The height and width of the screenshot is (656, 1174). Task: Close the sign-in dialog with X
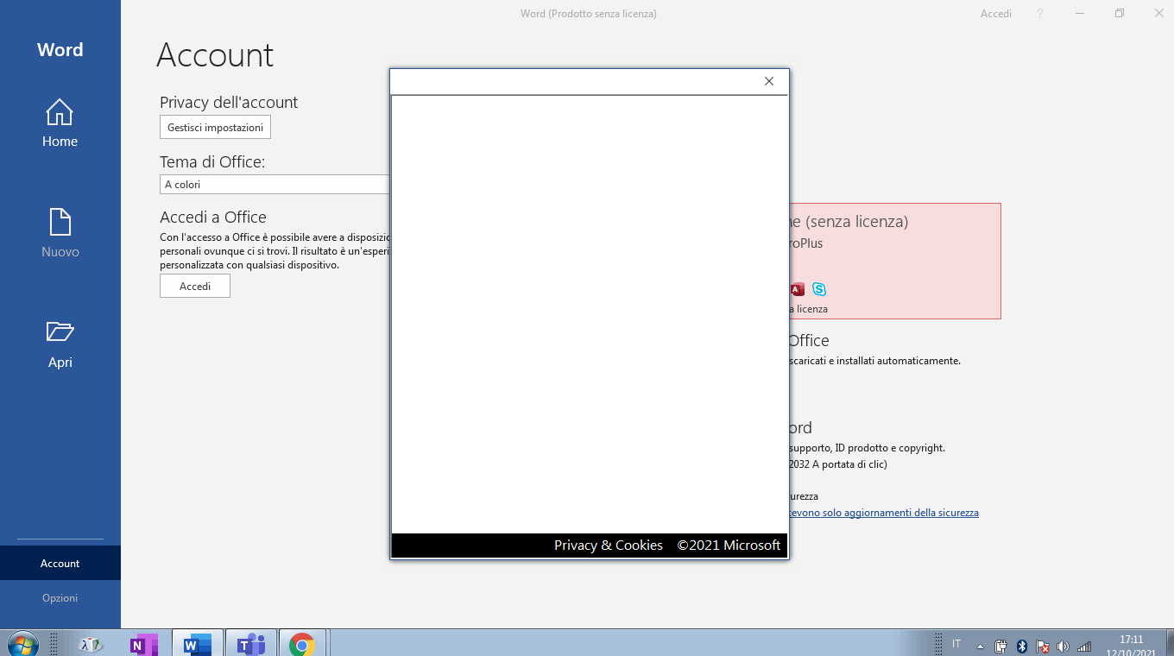pos(769,81)
